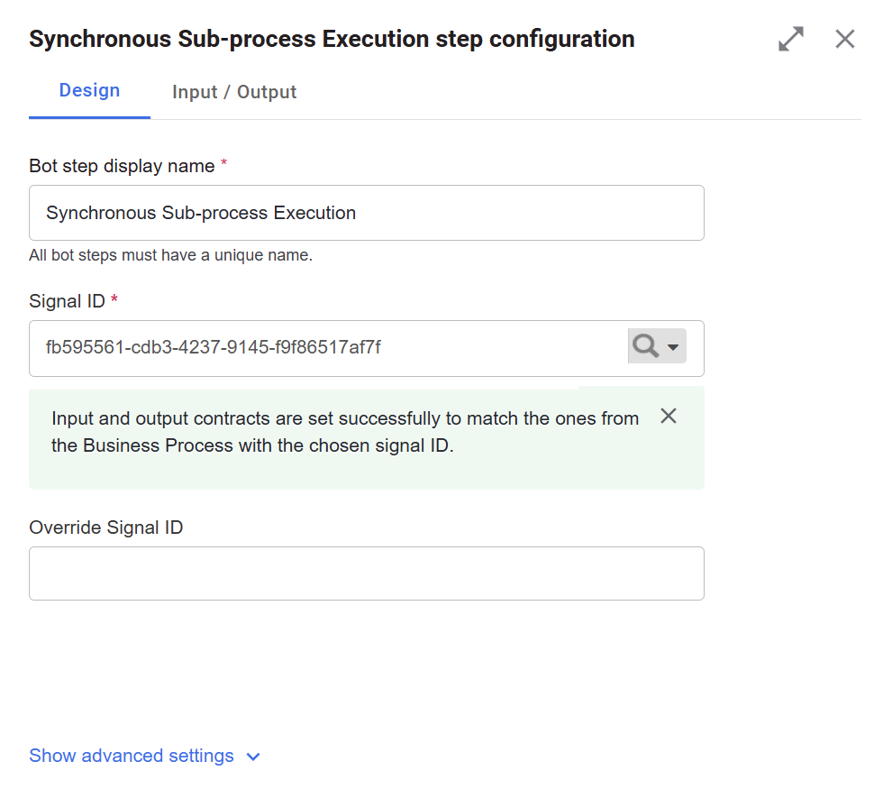
Task: Expand the step configuration panel to full size
Action: pyautogui.click(x=791, y=39)
